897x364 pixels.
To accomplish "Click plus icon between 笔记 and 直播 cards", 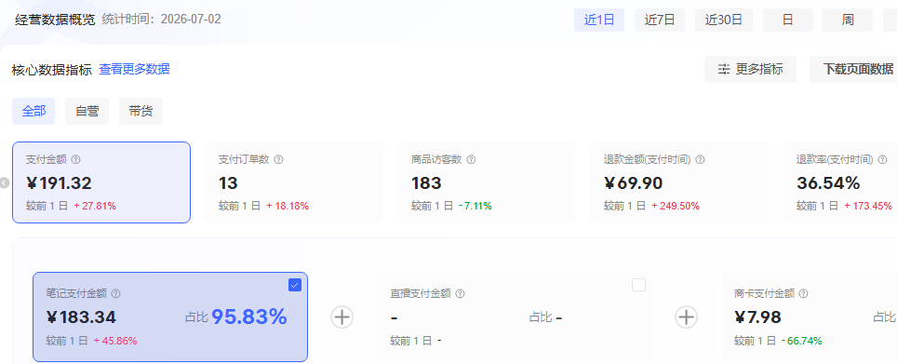I will (x=342, y=317).
